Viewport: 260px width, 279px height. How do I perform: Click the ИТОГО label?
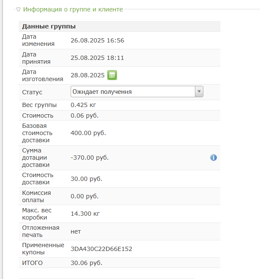pyautogui.click(x=32, y=263)
